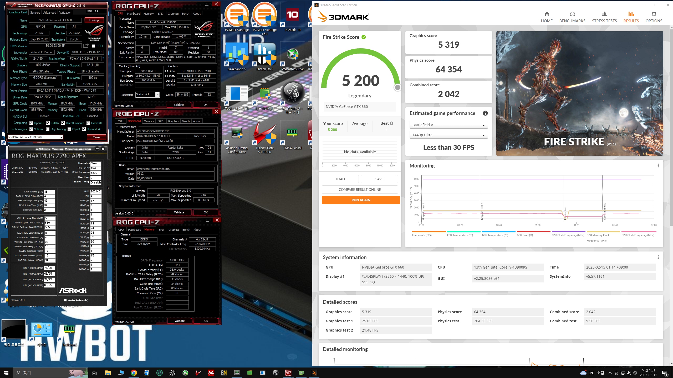Screen dimensions: 673x378
Task: Open the Socket #1 selection dropdown in CPU-Z
Action: pos(148,94)
